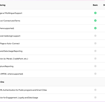Click 'Page or Auto-Connect' feature label
Image resolution: width=105 pixels, height=102 pixels.
pos(10,43)
